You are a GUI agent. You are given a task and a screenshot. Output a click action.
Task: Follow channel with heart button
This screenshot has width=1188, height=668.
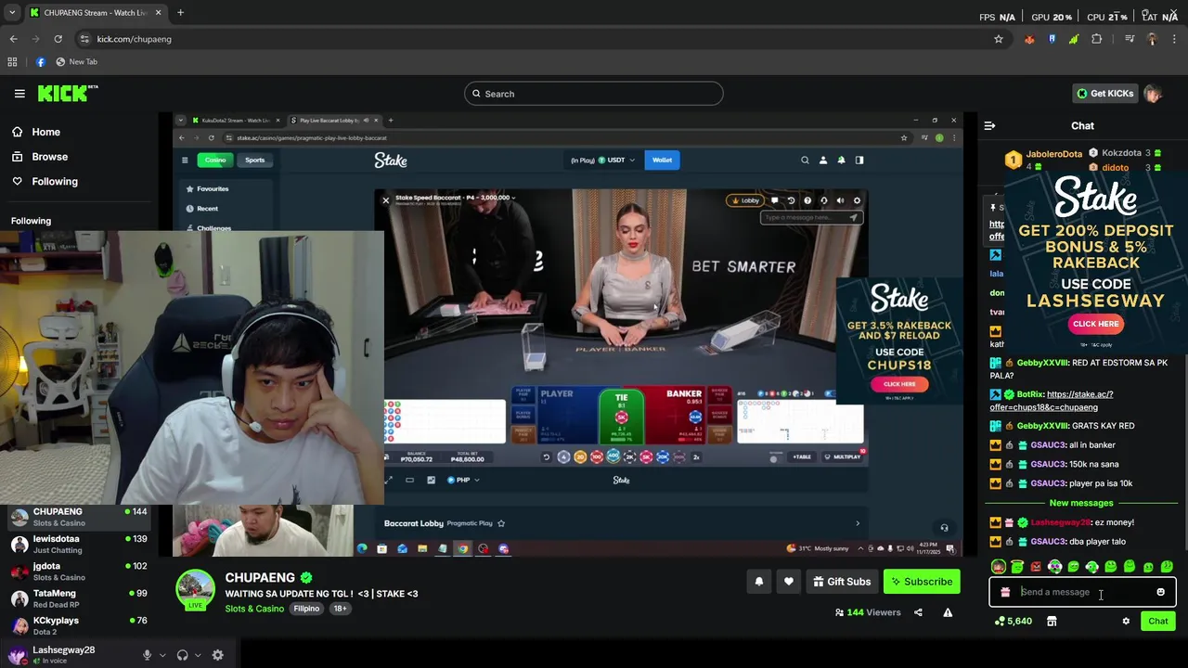coord(788,582)
